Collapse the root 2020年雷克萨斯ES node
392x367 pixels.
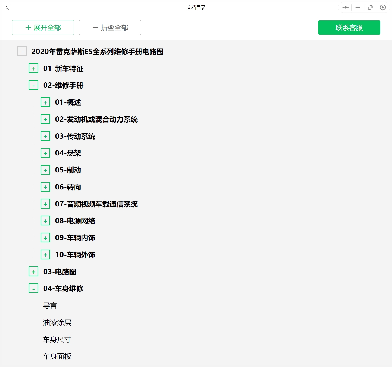click(21, 51)
